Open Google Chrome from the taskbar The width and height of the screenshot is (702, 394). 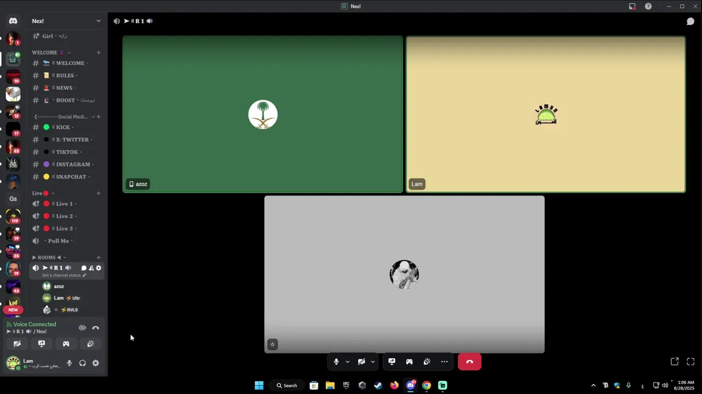[427, 385]
